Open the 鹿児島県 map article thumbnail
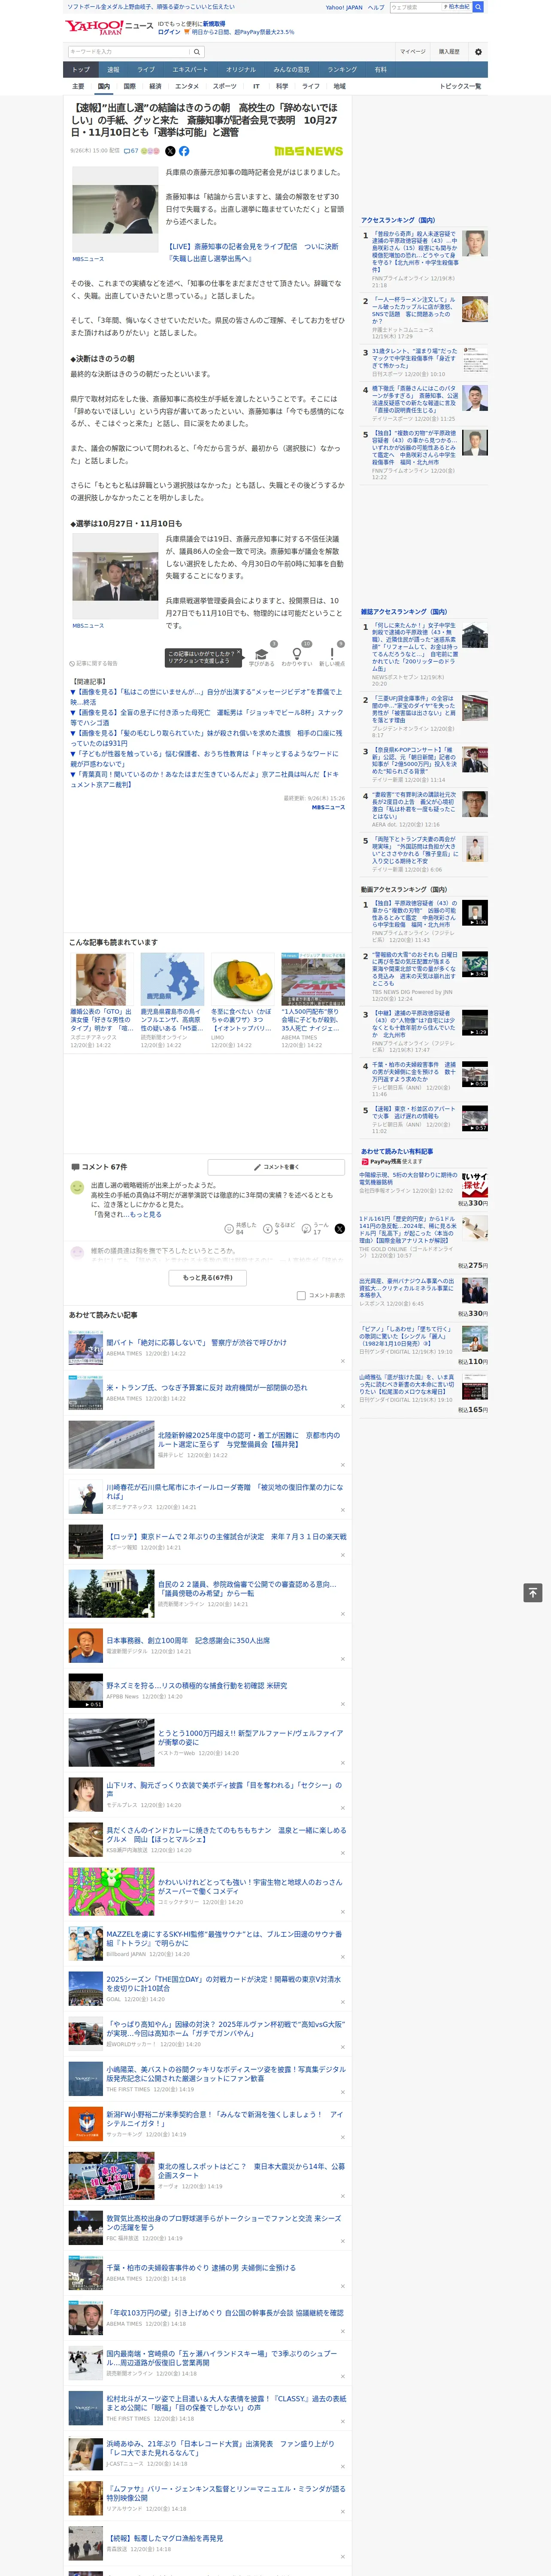 172,979
